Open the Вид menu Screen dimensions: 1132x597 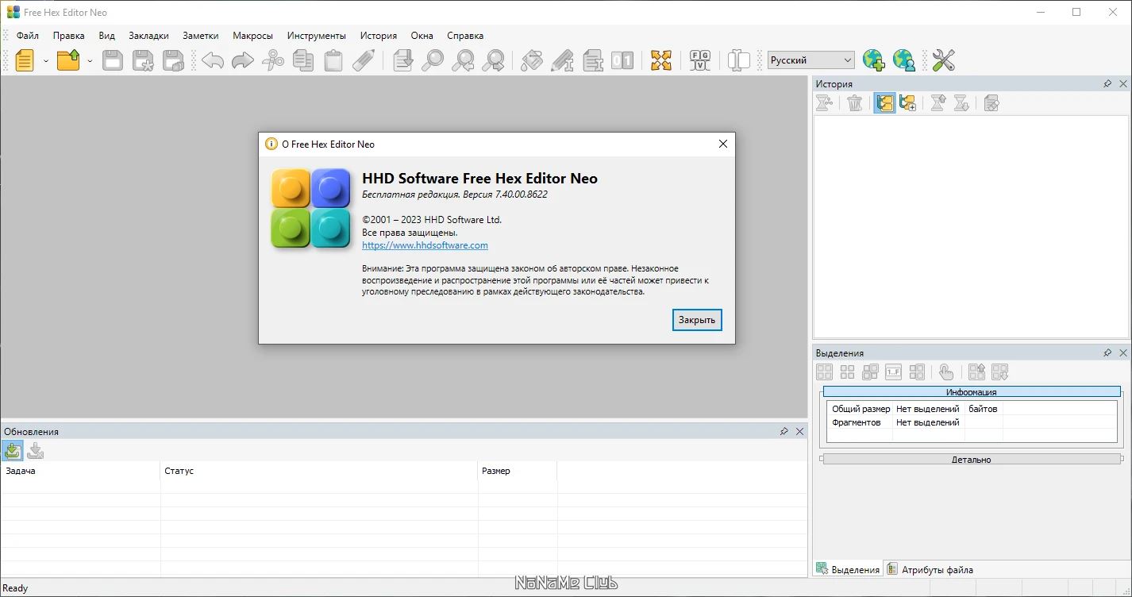(x=107, y=36)
